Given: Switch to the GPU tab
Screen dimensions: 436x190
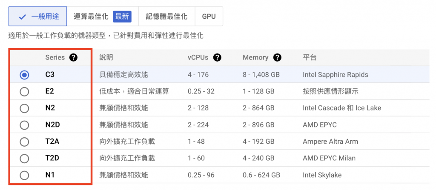Looking at the screenshot, I should click(x=209, y=17).
